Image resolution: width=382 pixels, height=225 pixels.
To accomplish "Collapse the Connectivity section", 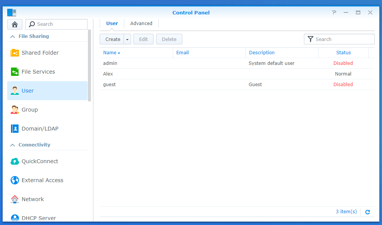I will point(13,145).
